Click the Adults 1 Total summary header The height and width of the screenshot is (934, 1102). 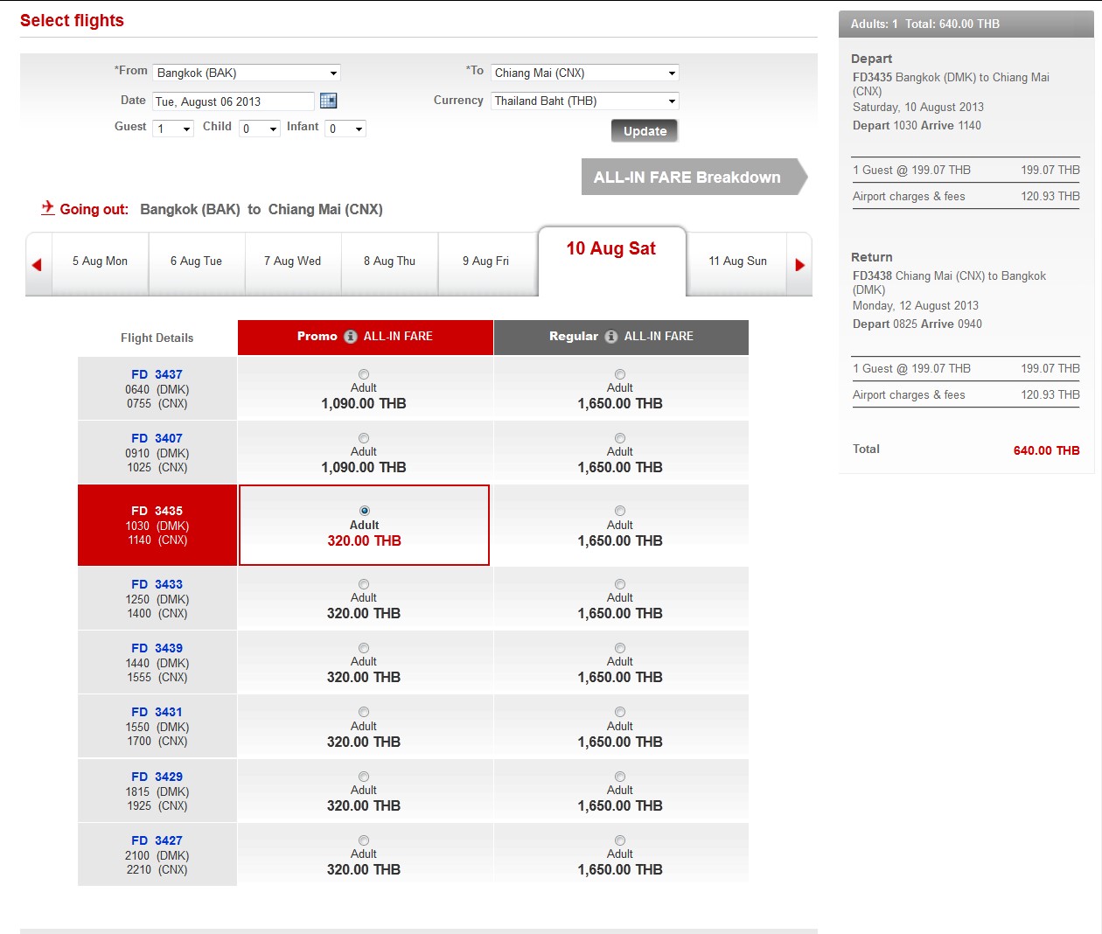pos(966,24)
